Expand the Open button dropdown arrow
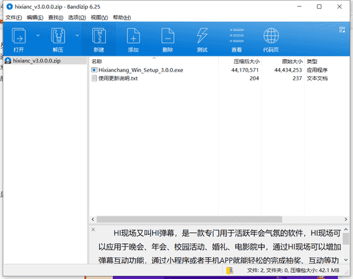Image resolution: width=353 pixels, height=279 pixels. (38, 36)
